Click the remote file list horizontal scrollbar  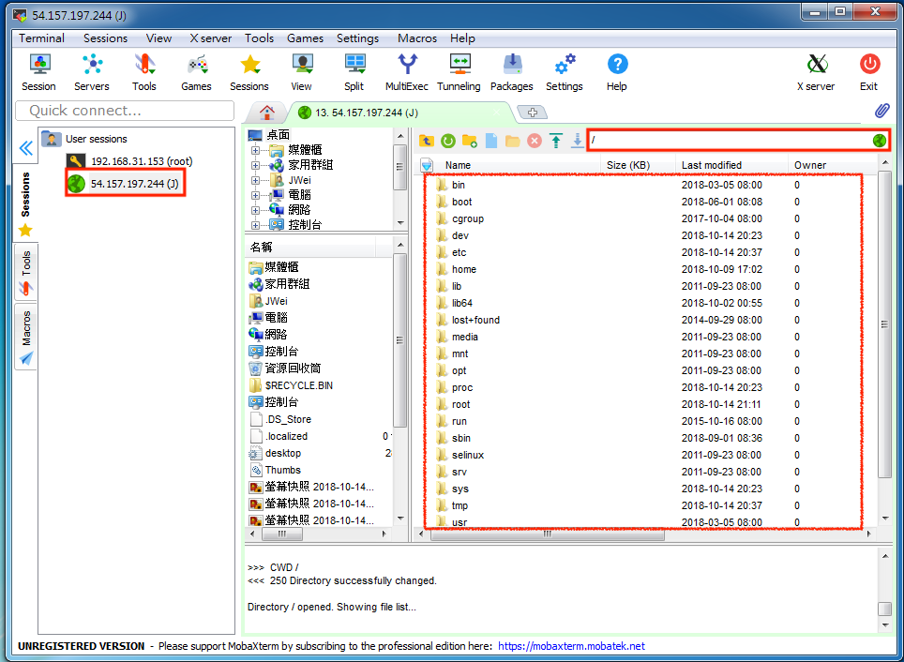click(x=547, y=534)
